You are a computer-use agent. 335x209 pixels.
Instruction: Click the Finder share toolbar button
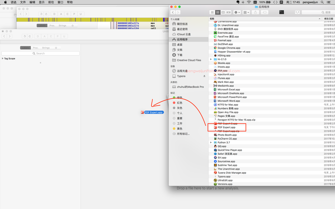click(x=255, y=12)
